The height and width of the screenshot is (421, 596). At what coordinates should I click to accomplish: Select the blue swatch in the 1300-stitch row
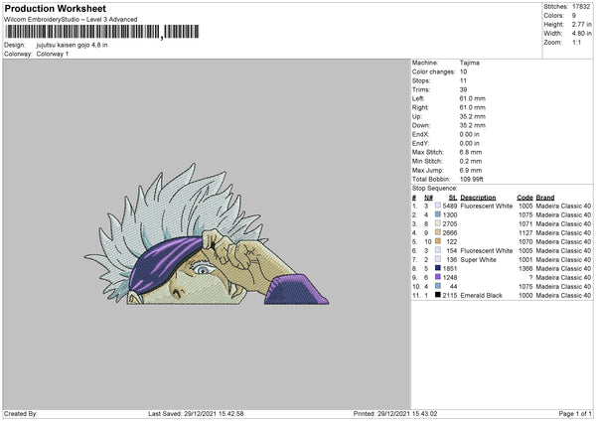(x=438, y=214)
